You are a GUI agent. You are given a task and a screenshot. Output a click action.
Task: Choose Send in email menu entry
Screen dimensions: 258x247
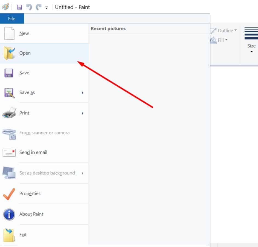33,152
